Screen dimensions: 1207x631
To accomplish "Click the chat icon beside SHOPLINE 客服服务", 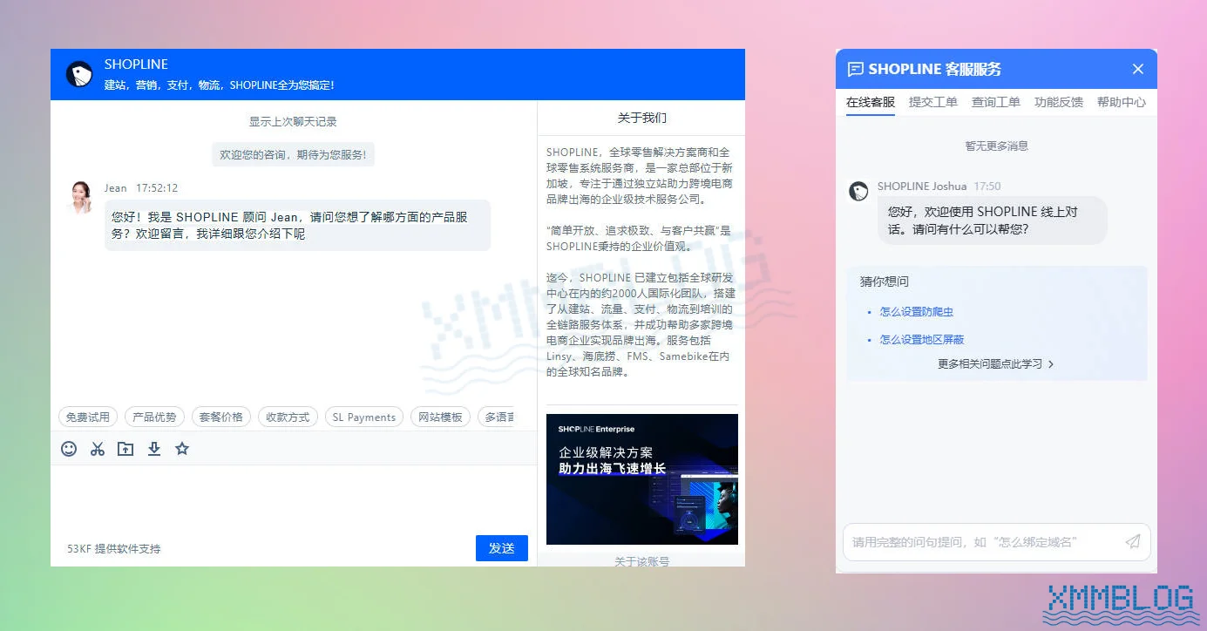I will (x=856, y=69).
